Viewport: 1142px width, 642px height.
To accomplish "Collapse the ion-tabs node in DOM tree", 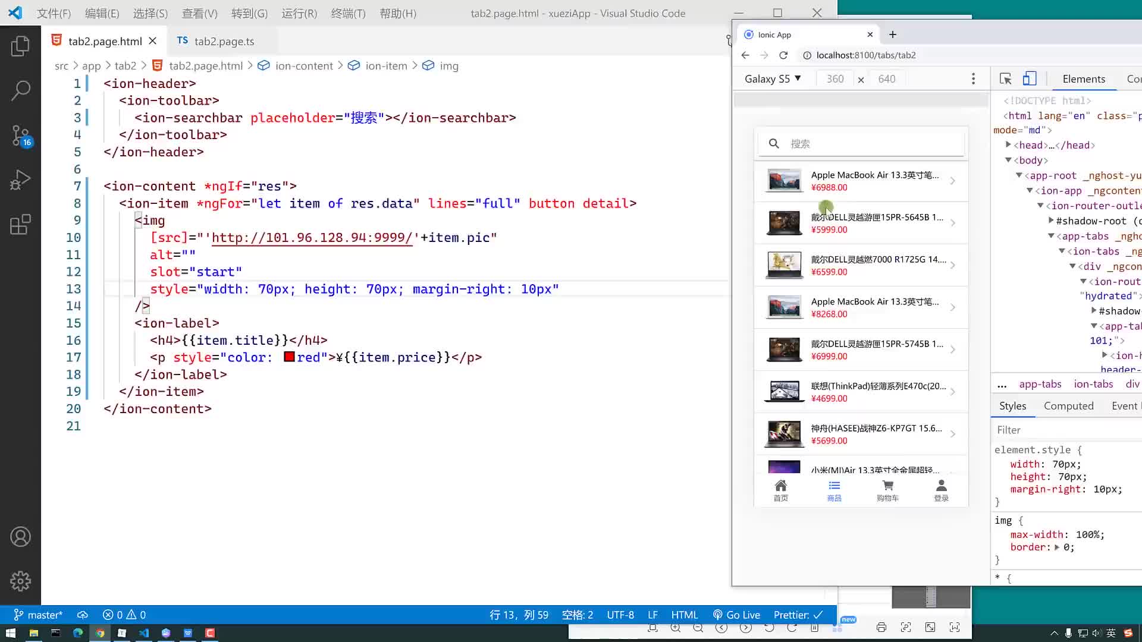I will 1062,251.
